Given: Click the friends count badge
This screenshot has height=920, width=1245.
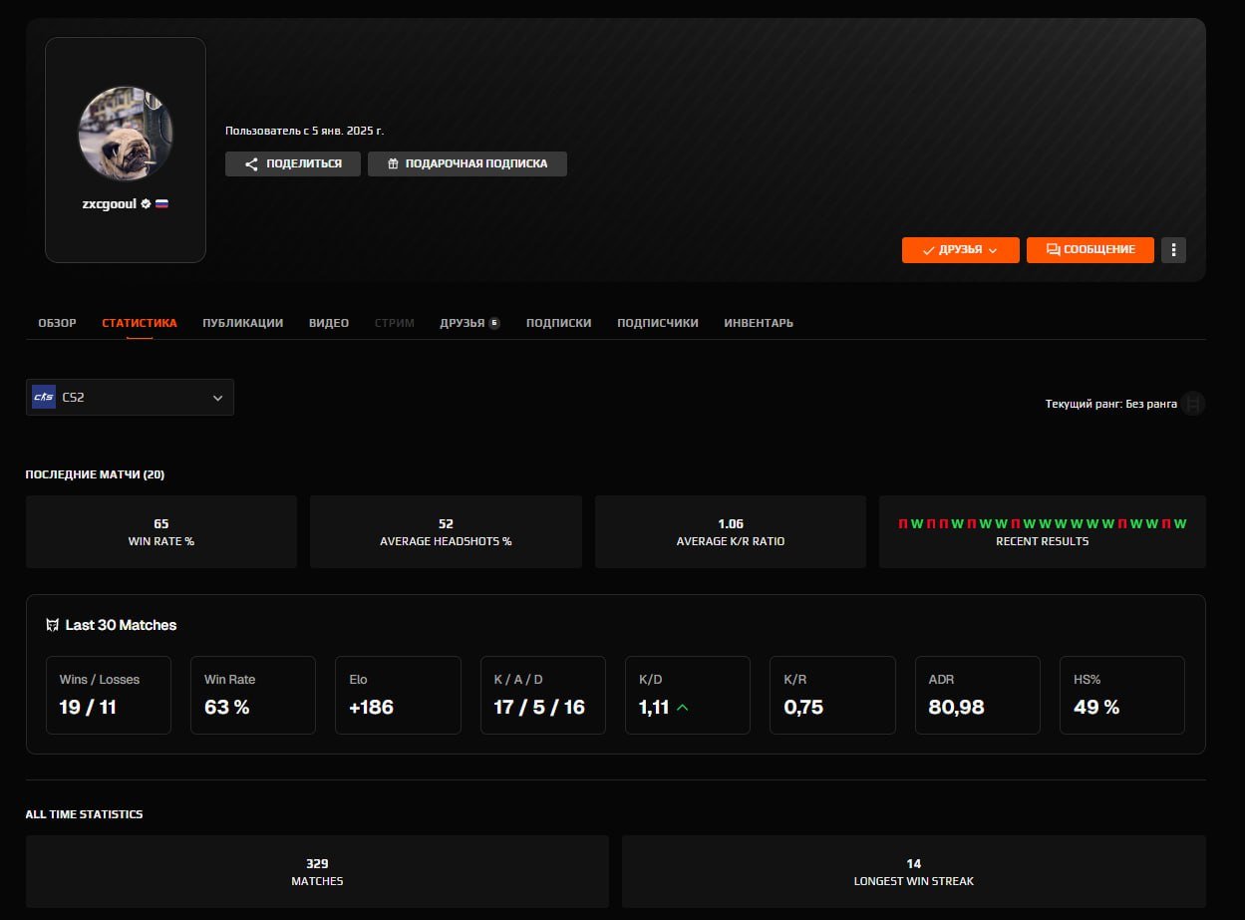Looking at the screenshot, I should coord(494,323).
